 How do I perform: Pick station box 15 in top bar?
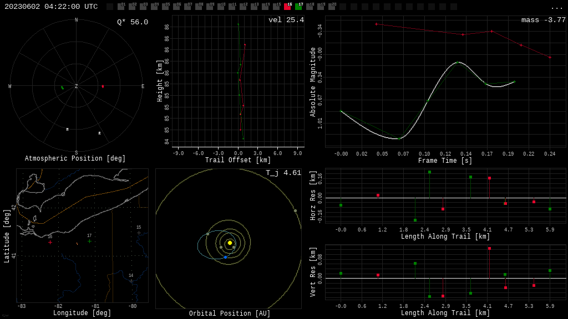(277, 7)
